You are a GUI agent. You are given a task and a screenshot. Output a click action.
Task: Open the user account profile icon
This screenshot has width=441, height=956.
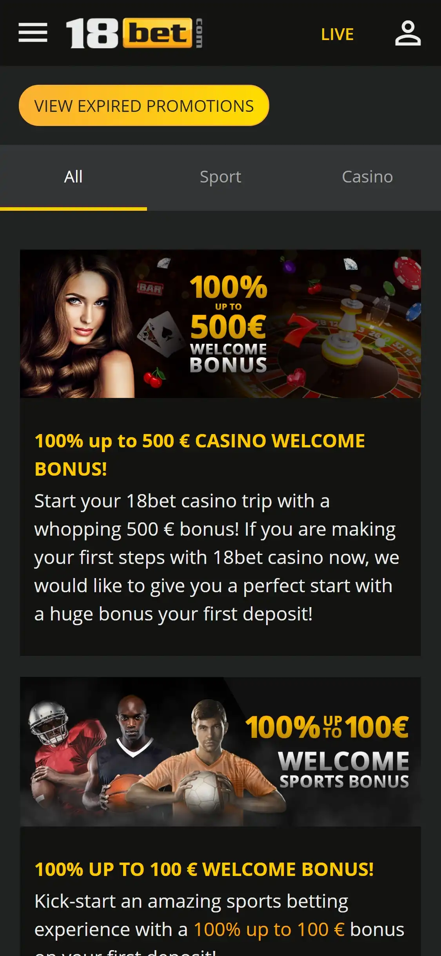408,33
